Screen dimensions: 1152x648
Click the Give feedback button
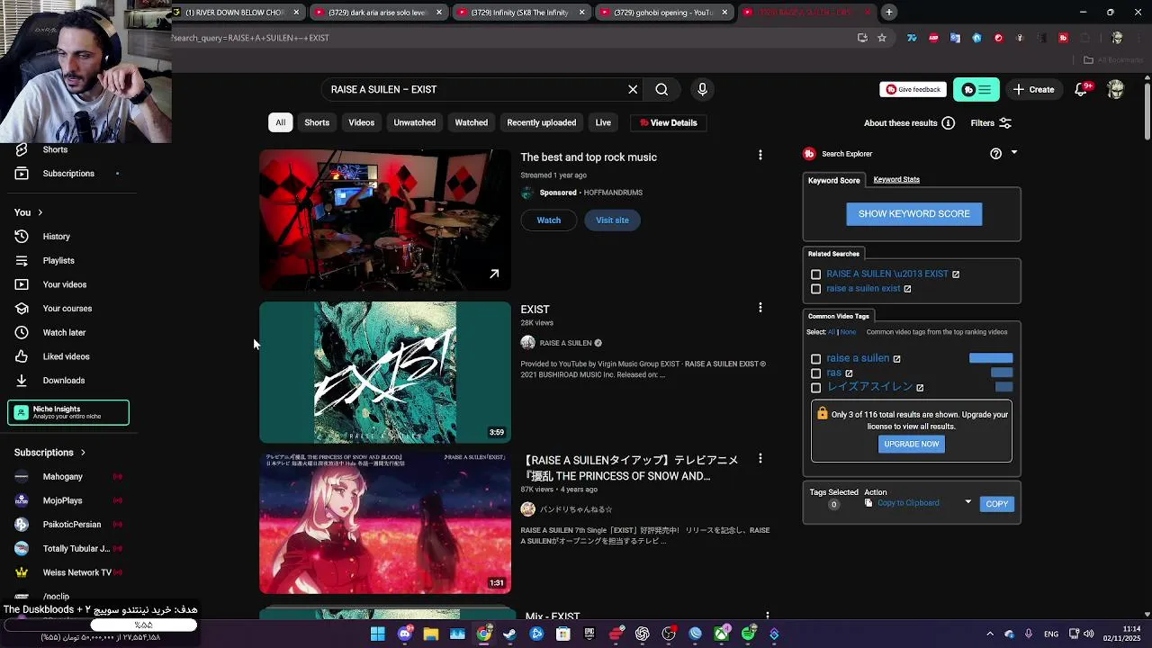pyautogui.click(x=913, y=89)
